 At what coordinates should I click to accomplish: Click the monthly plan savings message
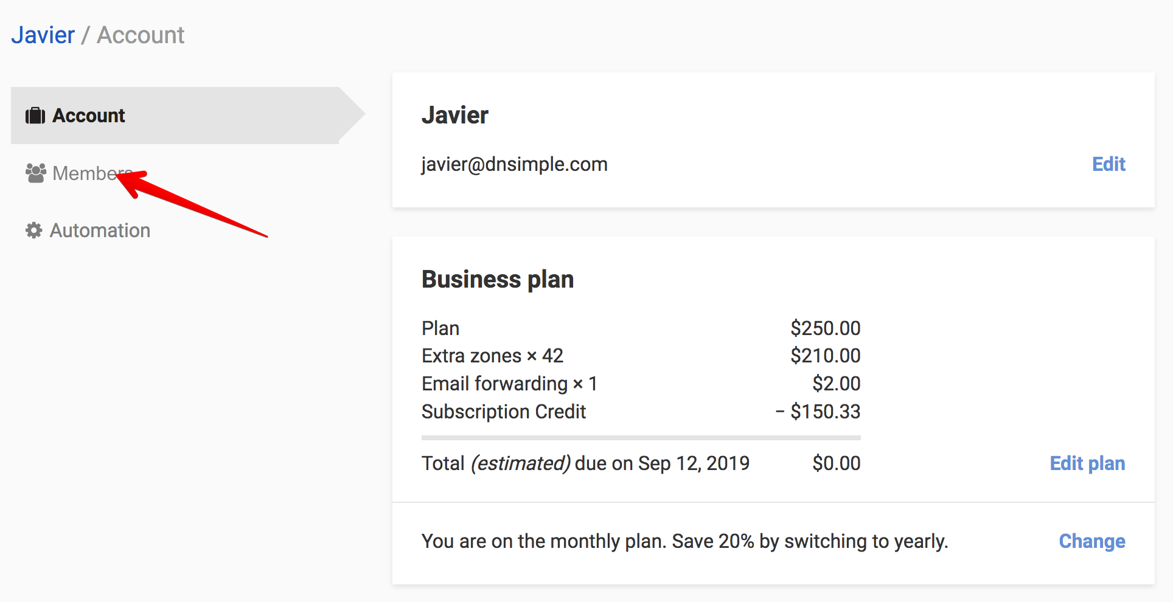point(684,541)
